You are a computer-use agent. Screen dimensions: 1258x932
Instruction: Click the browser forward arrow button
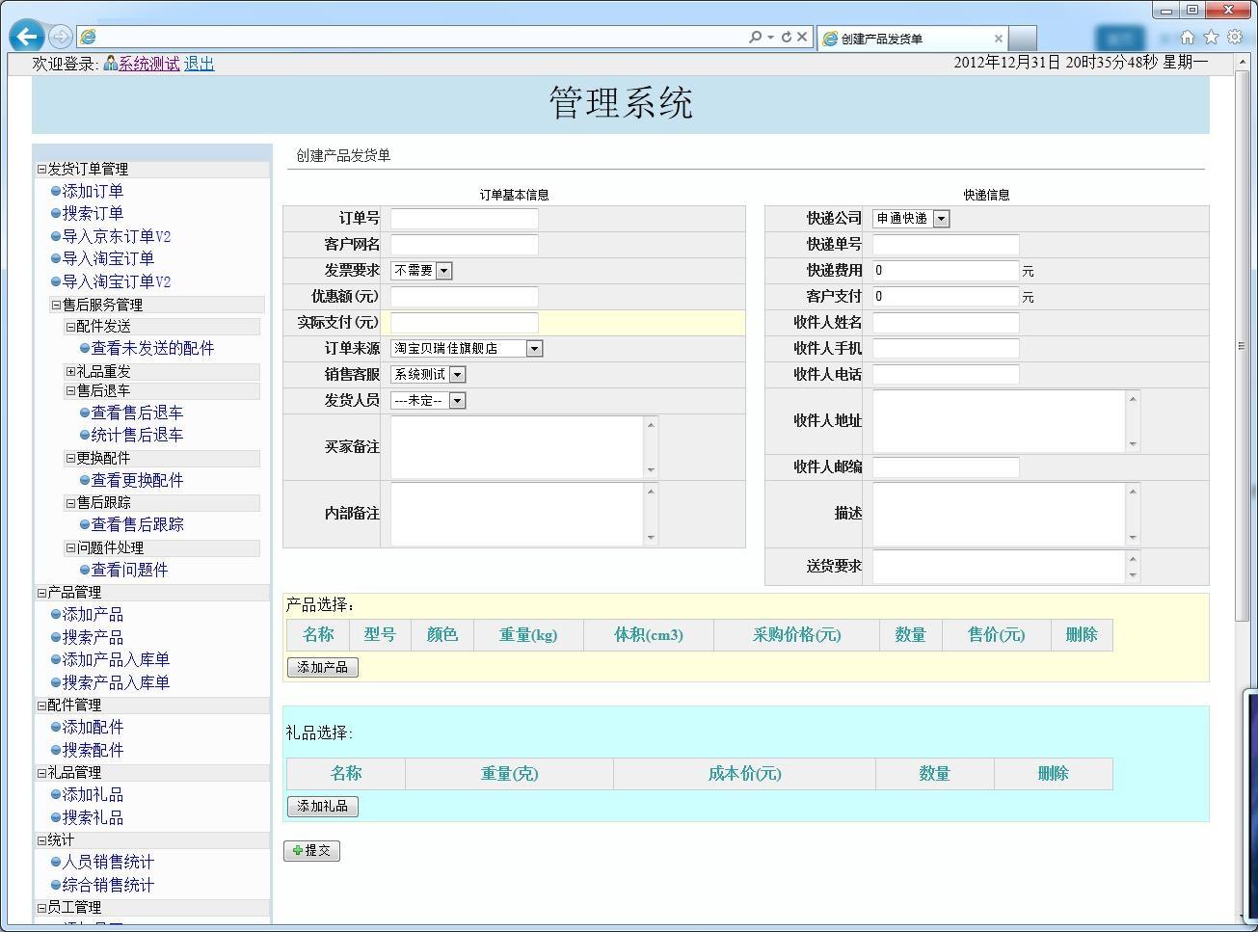60,37
